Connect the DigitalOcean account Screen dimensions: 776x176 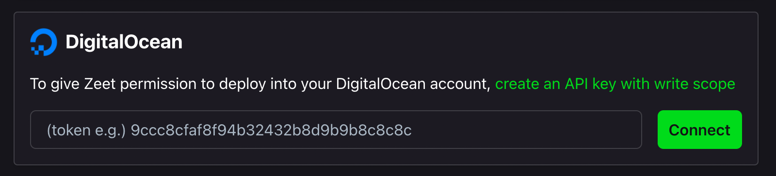pos(699,130)
